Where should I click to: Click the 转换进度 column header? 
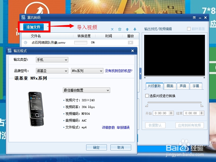coord(84,36)
